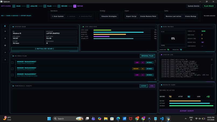
Task: Click the REFINED green results bar
Action: pyautogui.click(x=191, y=106)
